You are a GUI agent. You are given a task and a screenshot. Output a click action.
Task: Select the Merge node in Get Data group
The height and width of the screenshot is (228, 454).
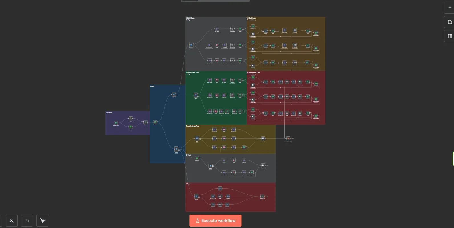(x=145, y=122)
